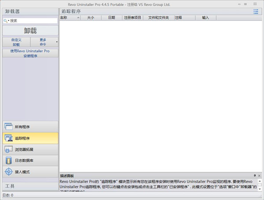The image size is (264, 200).
Task: Select the 追踪程序 (Traced Programs) module
Action: (x=29, y=138)
